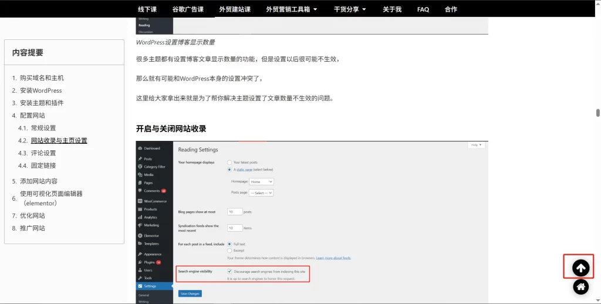The image size is (601, 304).
Task: Select 'Full text' feed radio button
Action: pyautogui.click(x=229, y=244)
